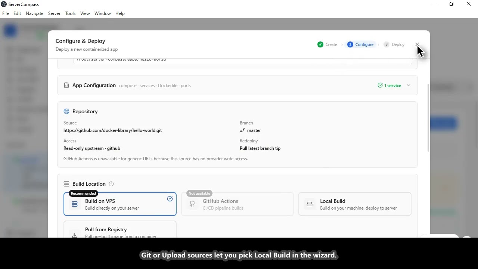This screenshot has width=478, height=269.
Task: Click the Recommended badge on Build on VPS
Action: click(83, 193)
